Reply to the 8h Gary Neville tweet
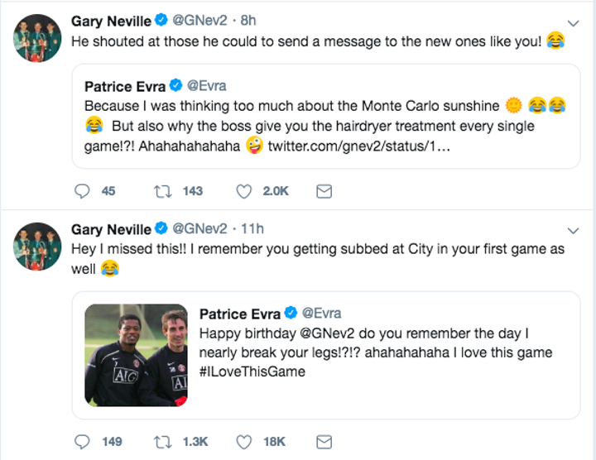Screen dimensions: 596x460 [x=83, y=191]
